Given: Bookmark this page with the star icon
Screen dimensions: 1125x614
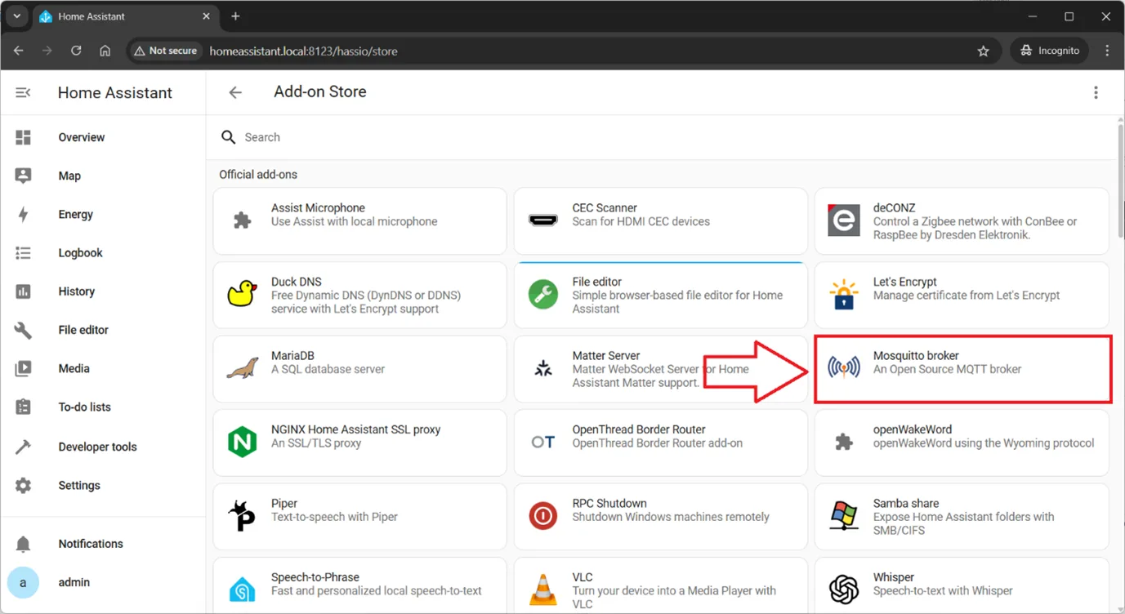Looking at the screenshot, I should 983,51.
